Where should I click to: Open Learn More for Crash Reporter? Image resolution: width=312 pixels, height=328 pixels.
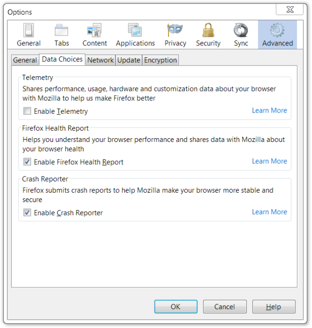coord(269,212)
